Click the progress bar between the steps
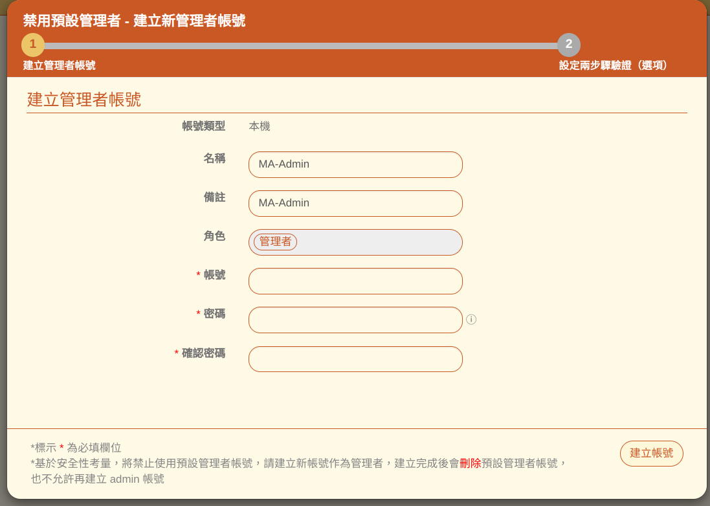Image resolution: width=710 pixels, height=506 pixels. [x=301, y=46]
